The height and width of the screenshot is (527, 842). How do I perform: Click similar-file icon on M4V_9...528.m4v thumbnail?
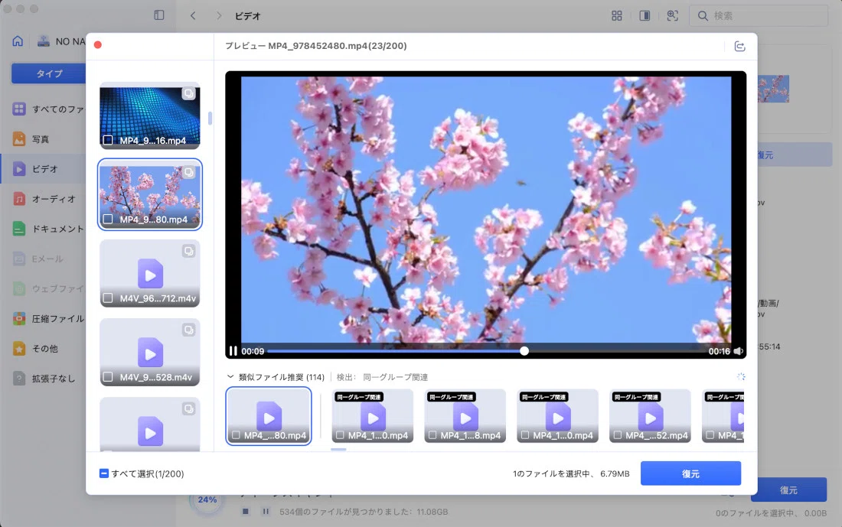(188, 330)
